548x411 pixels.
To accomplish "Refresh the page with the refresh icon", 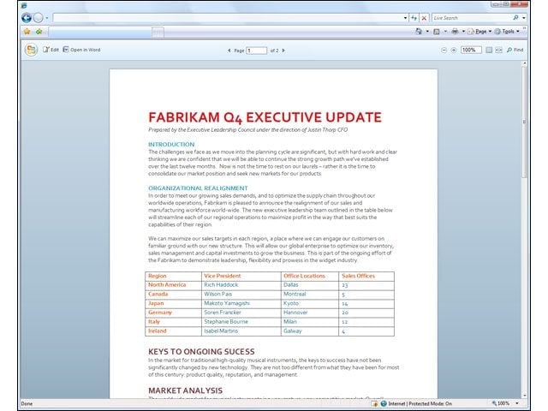I will pos(414,18).
